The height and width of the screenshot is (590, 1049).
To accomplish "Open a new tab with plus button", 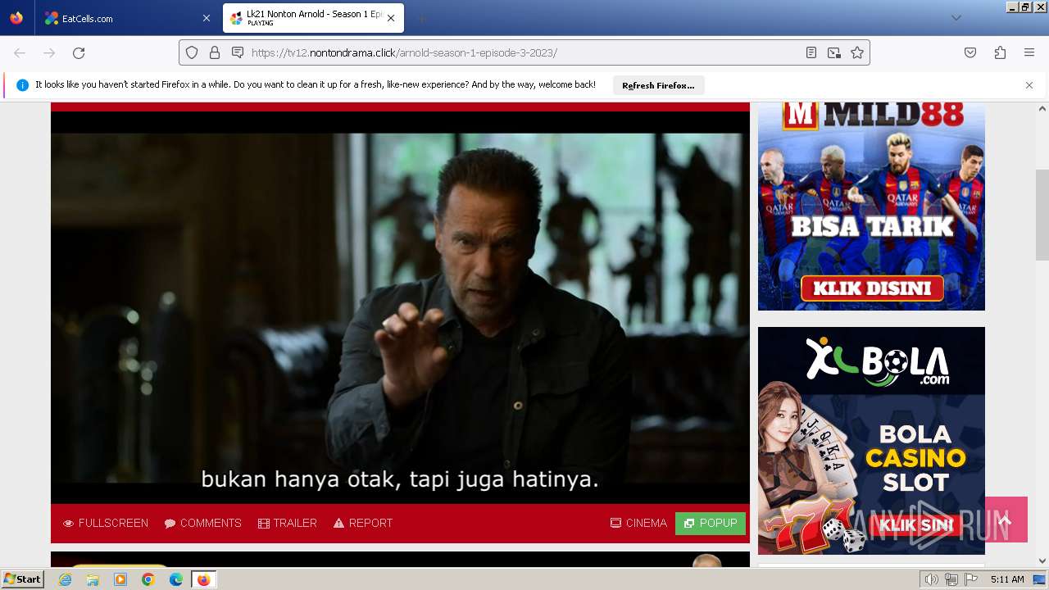I will pos(421,18).
